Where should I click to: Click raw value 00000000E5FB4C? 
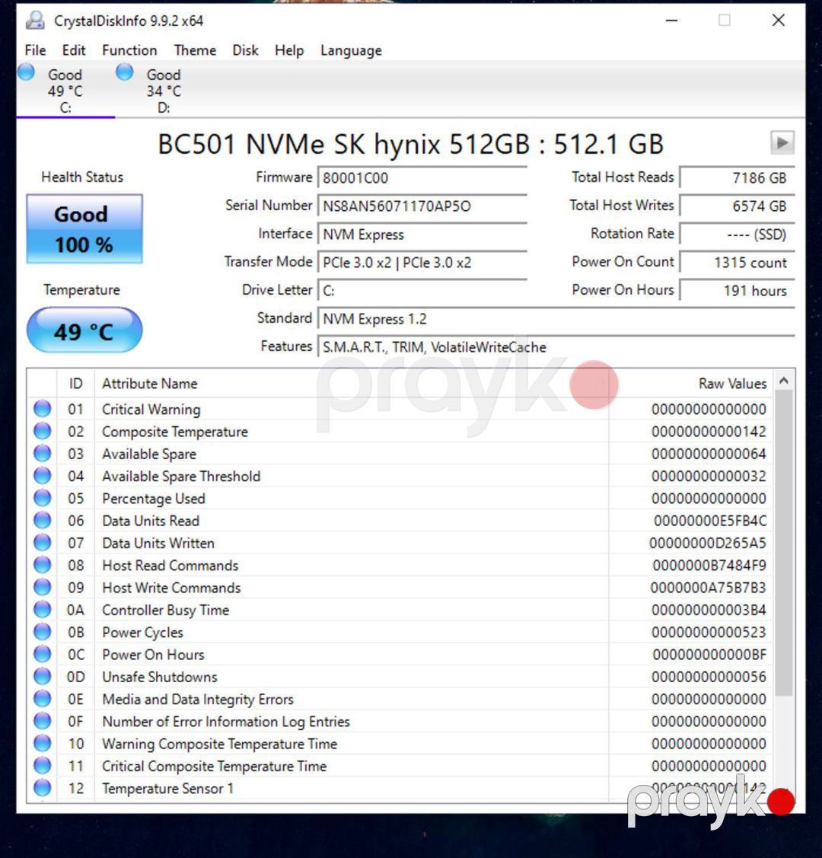click(710, 521)
